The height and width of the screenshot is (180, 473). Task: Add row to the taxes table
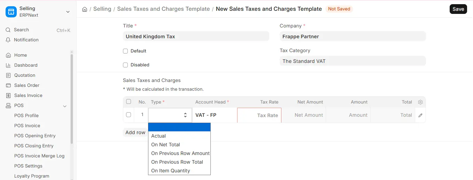[x=135, y=132]
